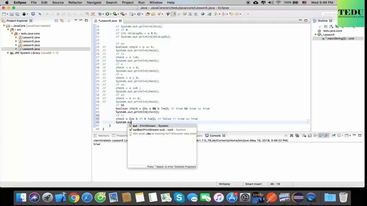The height and width of the screenshot is (206, 367).
Task: Toggle Word Wrap in the Console toolbar
Action: 315,136
